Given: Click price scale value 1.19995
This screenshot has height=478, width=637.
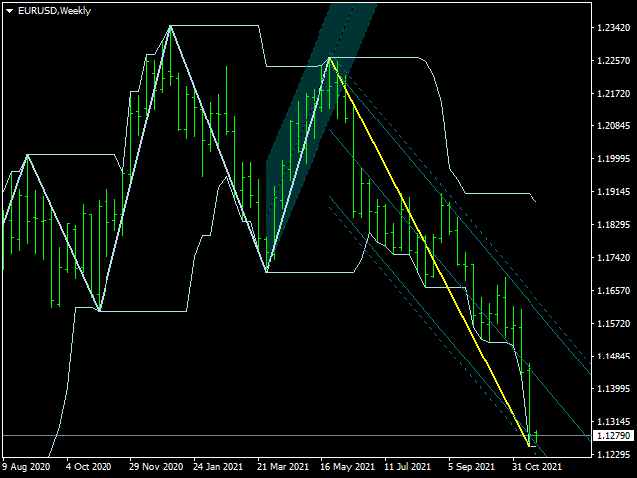Looking at the screenshot, I should [613, 159].
